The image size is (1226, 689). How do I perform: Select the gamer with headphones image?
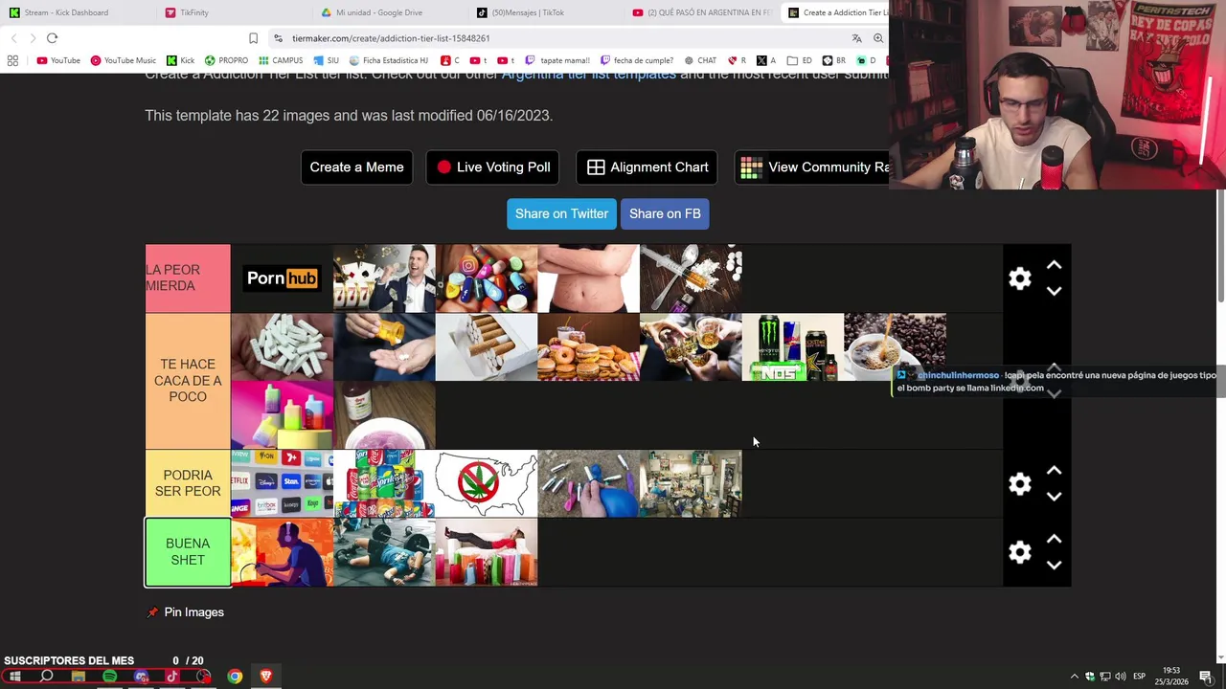pyautogui.click(x=282, y=552)
